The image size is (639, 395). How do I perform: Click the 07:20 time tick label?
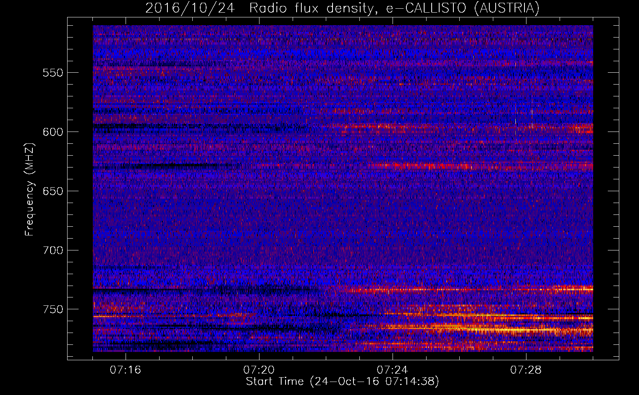coord(259,370)
